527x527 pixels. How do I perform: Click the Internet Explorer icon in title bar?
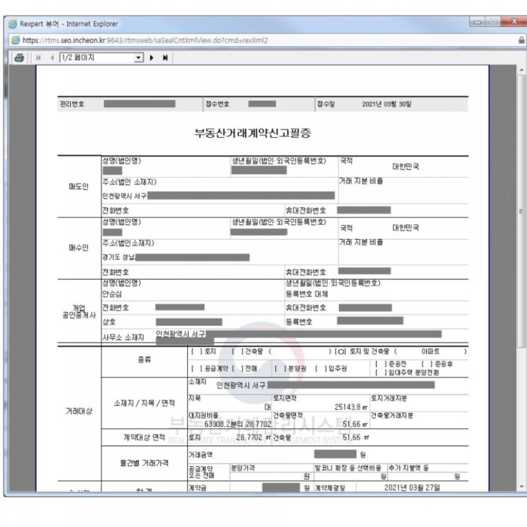(13, 24)
